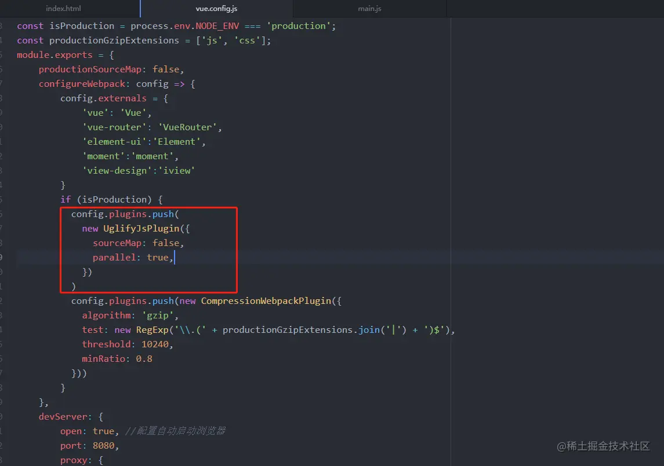Click 'threshold: 10240' line

tap(128, 344)
